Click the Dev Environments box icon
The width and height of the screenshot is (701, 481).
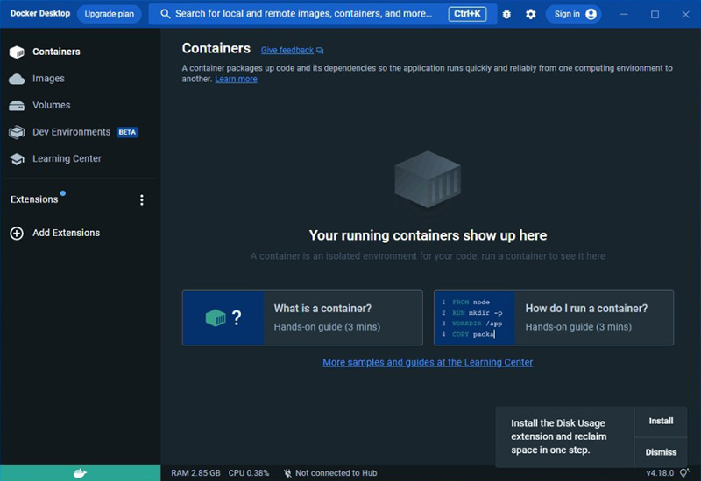pos(17,132)
